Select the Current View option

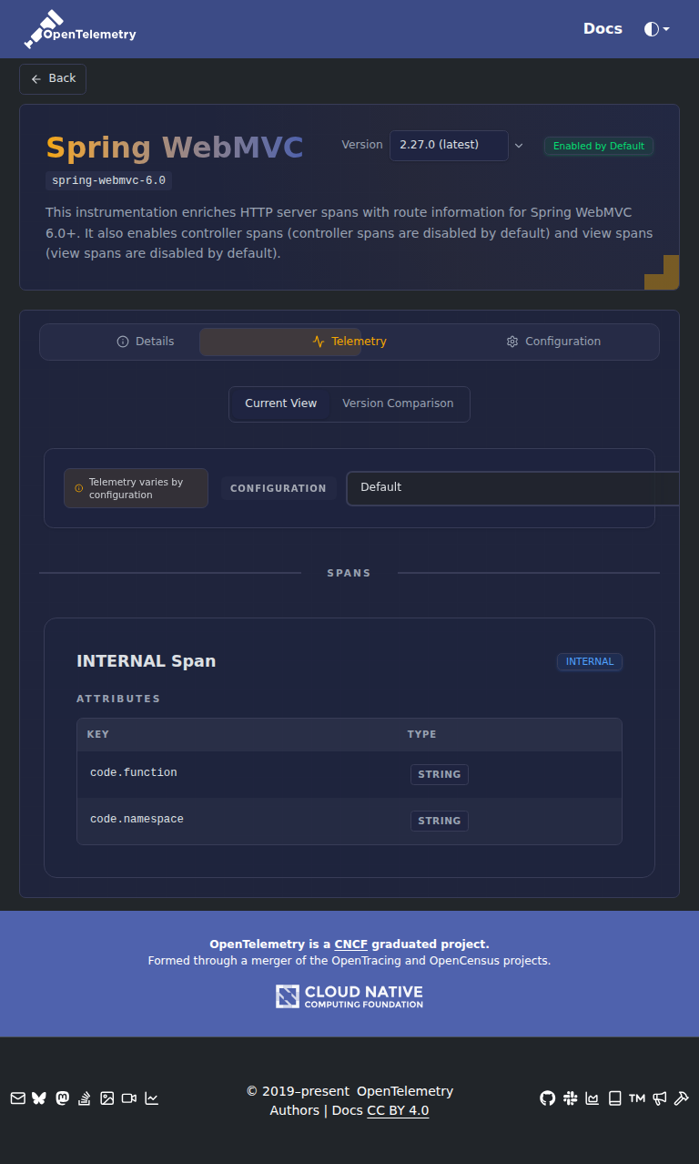point(280,403)
